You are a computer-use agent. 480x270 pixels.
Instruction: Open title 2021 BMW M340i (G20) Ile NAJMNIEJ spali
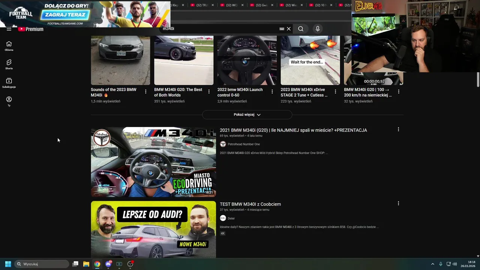coord(293,130)
